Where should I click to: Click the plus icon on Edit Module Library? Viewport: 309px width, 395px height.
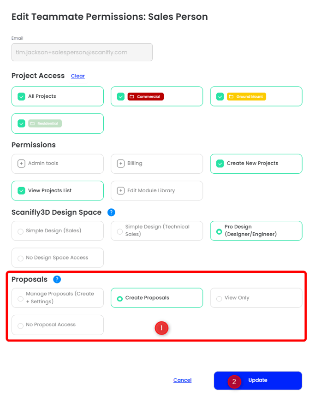(x=120, y=191)
